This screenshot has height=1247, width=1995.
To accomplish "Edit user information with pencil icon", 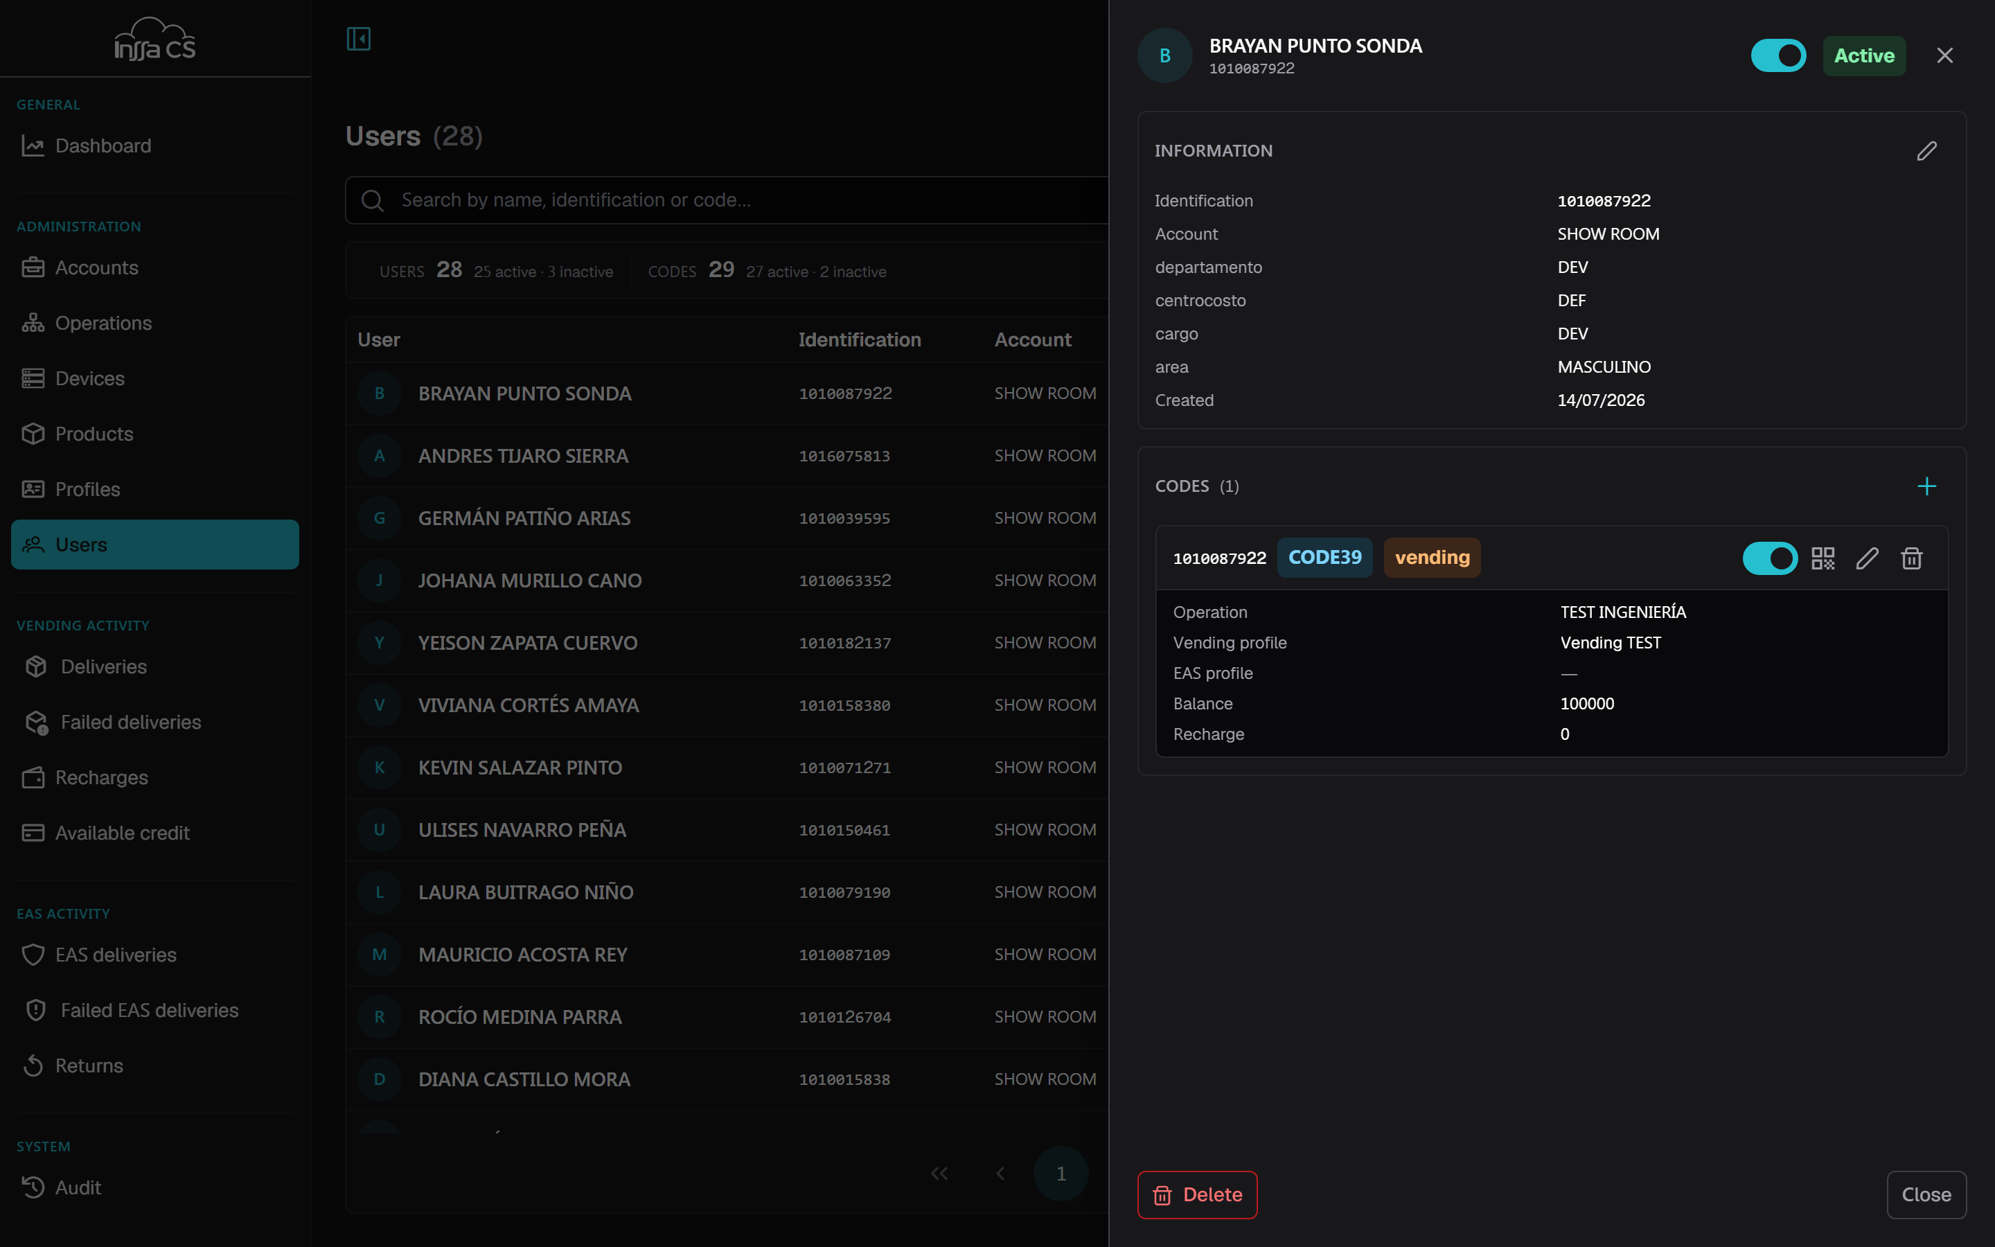I will (x=1926, y=151).
